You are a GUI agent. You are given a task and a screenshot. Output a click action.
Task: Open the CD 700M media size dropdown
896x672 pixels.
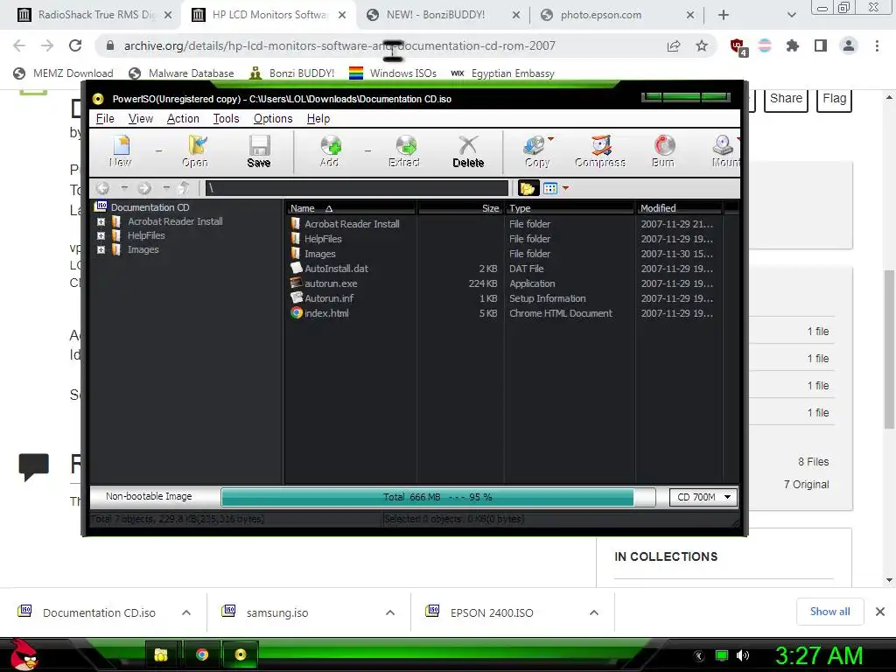pos(703,497)
